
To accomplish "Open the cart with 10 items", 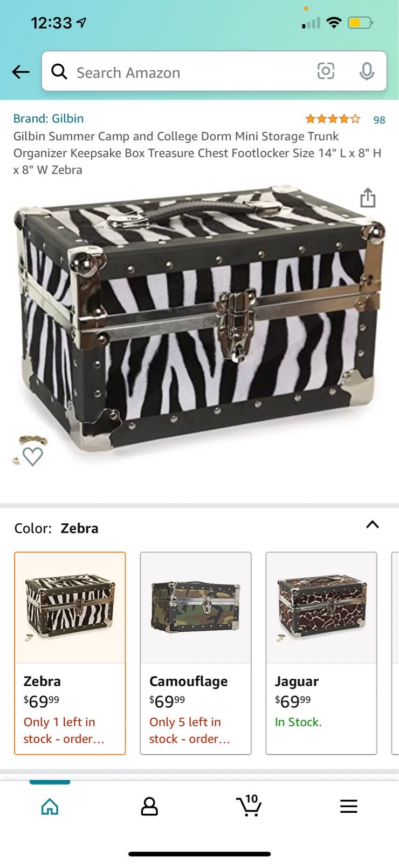I will point(249,805).
